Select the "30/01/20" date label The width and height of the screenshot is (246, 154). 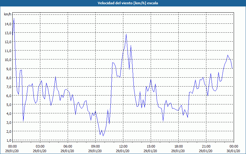[233, 151]
